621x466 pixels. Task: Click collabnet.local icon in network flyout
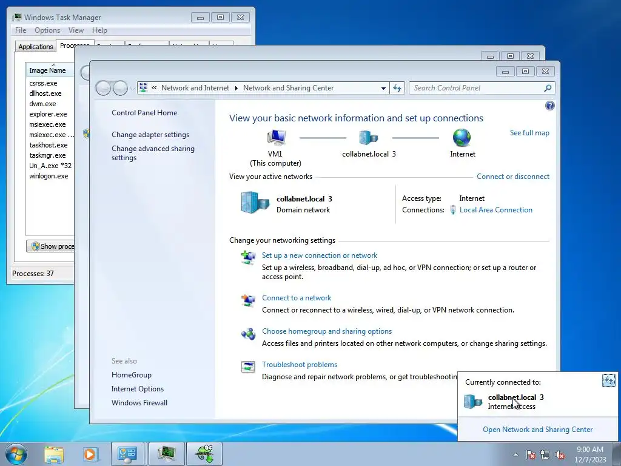click(473, 402)
